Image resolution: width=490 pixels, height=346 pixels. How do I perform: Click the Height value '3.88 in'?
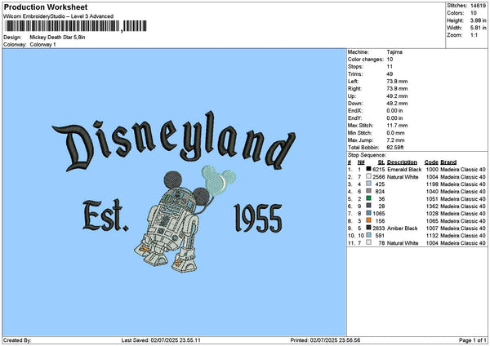click(x=478, y=20)
